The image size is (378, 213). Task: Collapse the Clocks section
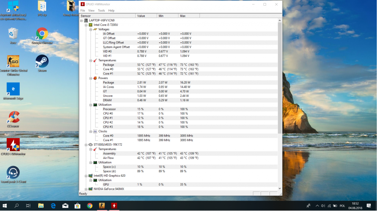[x=90, y=131]
